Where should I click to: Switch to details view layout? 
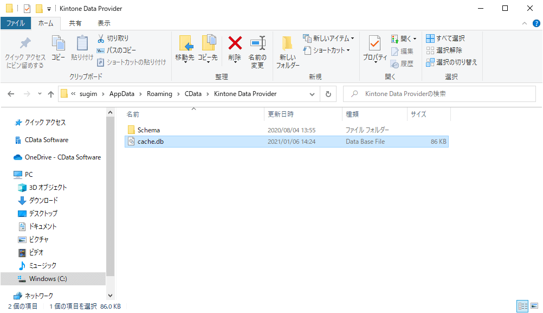click(522, 306)
